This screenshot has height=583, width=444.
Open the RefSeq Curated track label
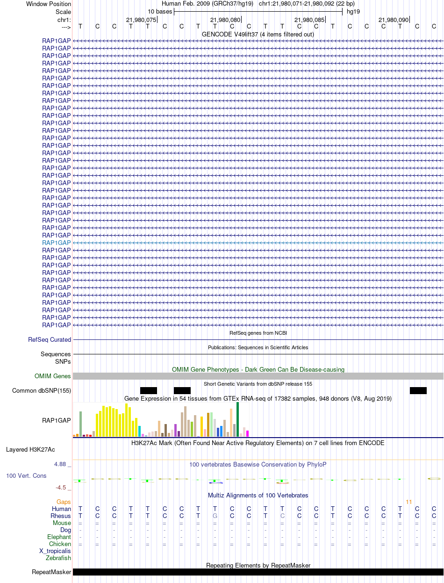[50, 339]
